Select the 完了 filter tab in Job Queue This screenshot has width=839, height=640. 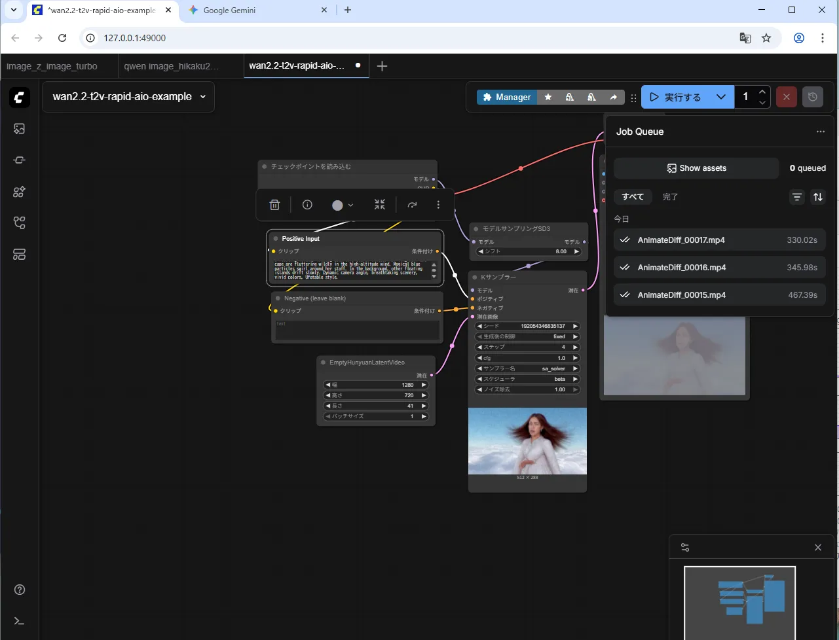pos(670,197)
